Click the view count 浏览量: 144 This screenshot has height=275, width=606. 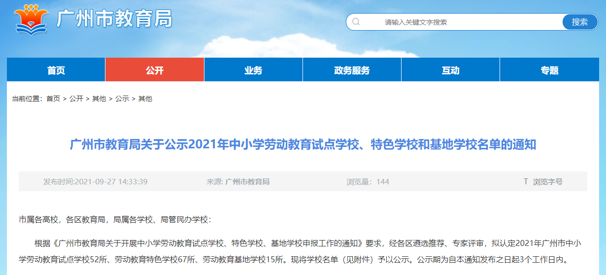tap(368, 181)
